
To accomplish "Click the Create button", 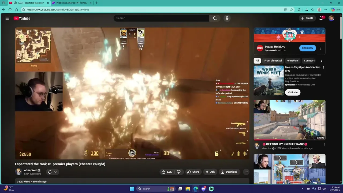I will point(307,18).
